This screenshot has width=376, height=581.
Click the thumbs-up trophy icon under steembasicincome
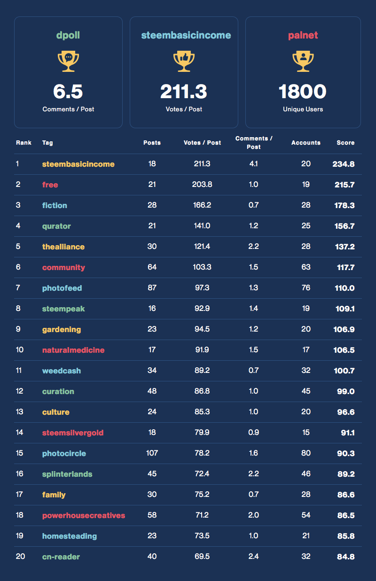[184, 62]
